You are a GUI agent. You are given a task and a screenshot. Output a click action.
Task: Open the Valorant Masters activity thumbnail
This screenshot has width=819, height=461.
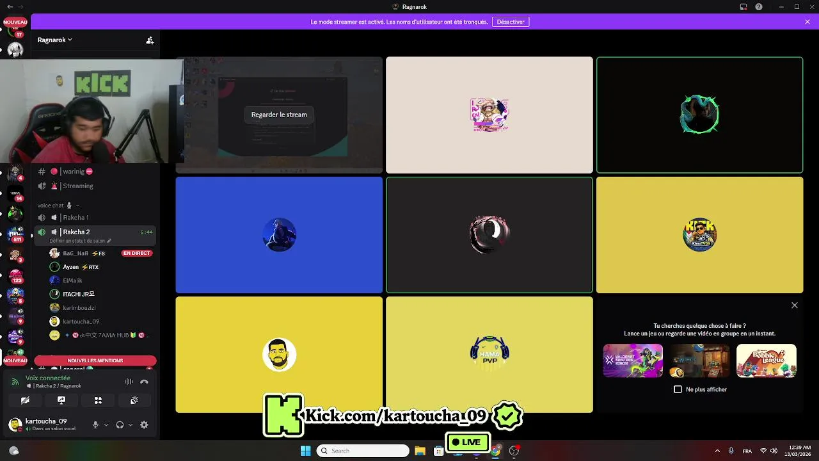pyautogui.click(x=633, y=360)
